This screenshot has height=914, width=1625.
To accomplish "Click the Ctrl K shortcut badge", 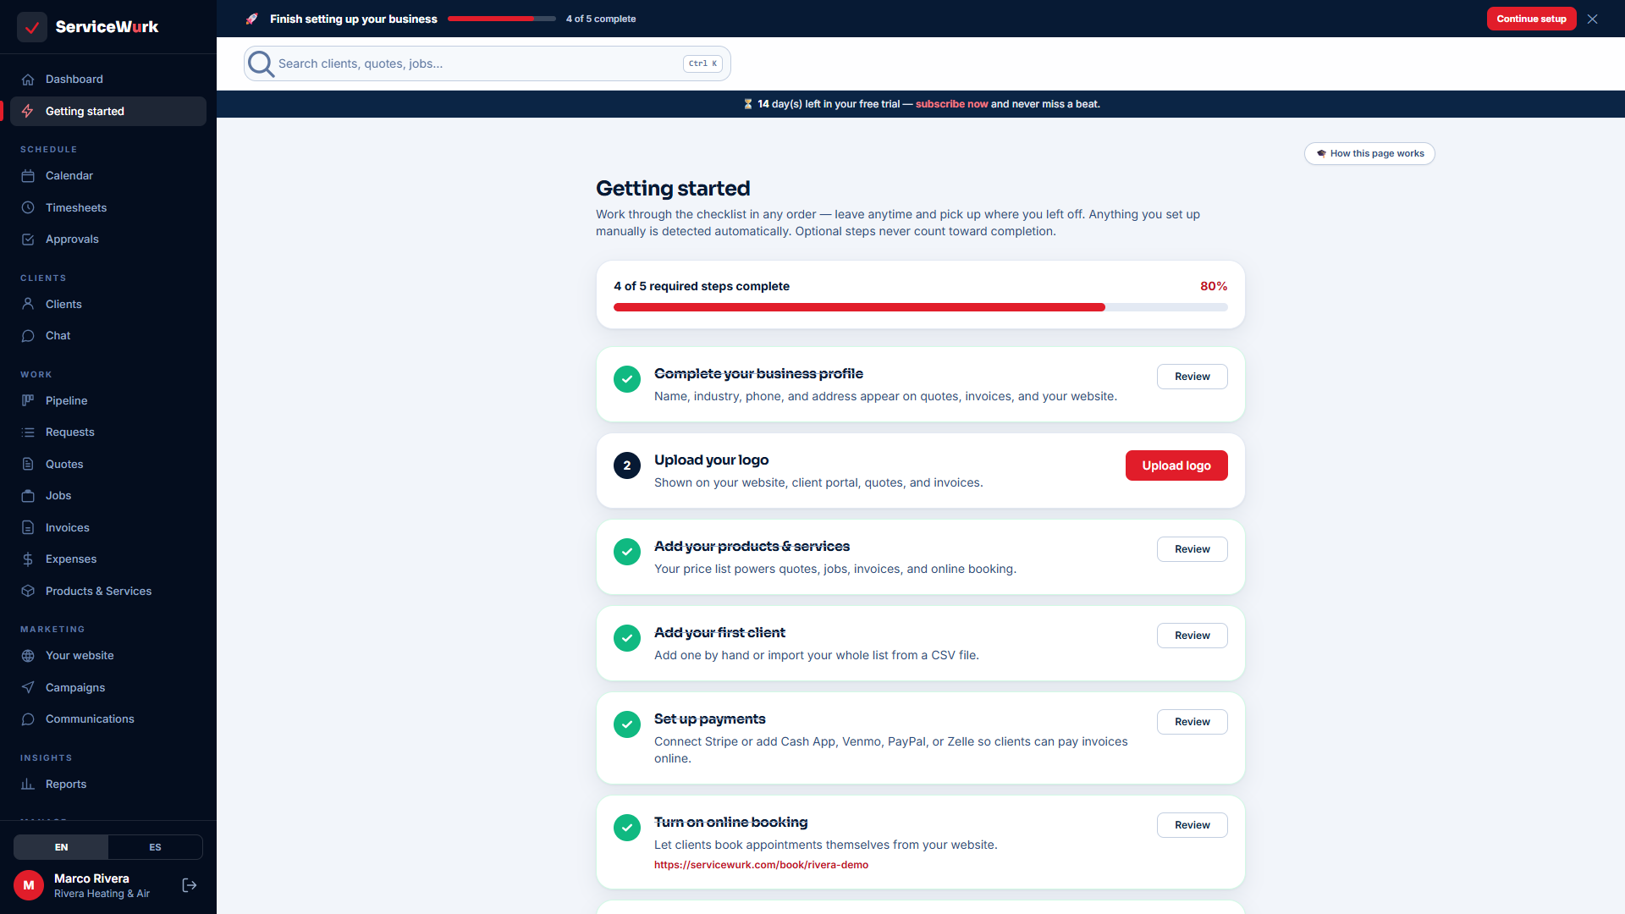I will coord(702,63).
